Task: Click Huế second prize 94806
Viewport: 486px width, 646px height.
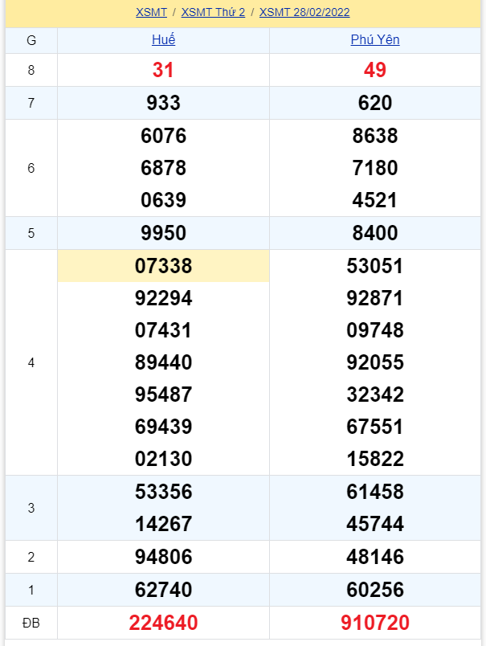Action: click(x=163, y=557)
